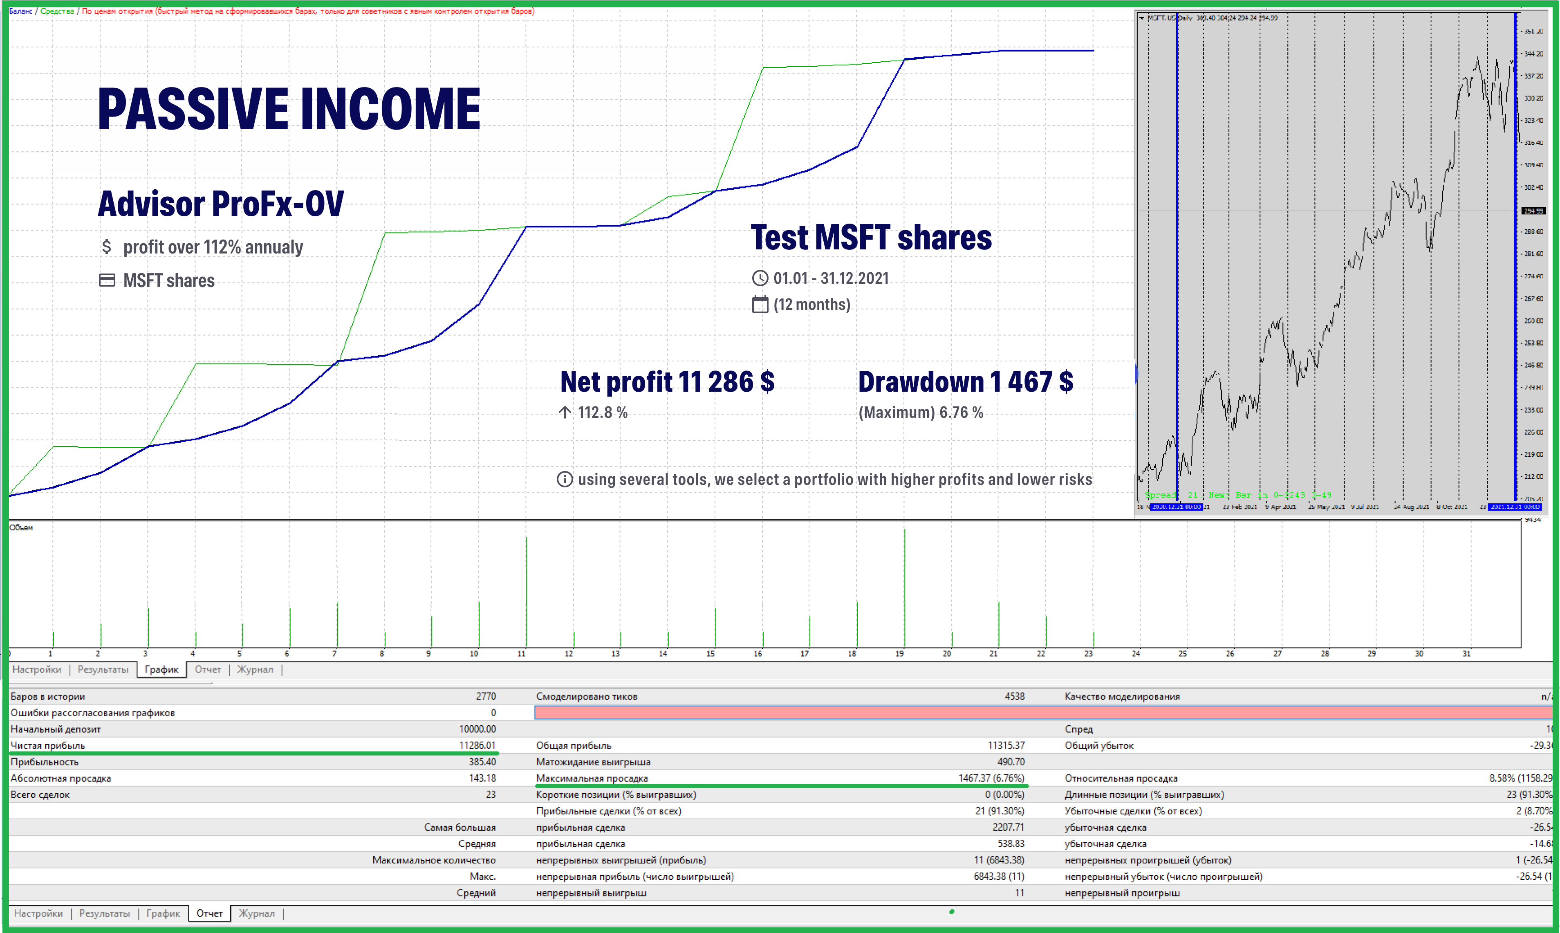Open the dropdown arrow in MSFT chart header

point(1141,18)
